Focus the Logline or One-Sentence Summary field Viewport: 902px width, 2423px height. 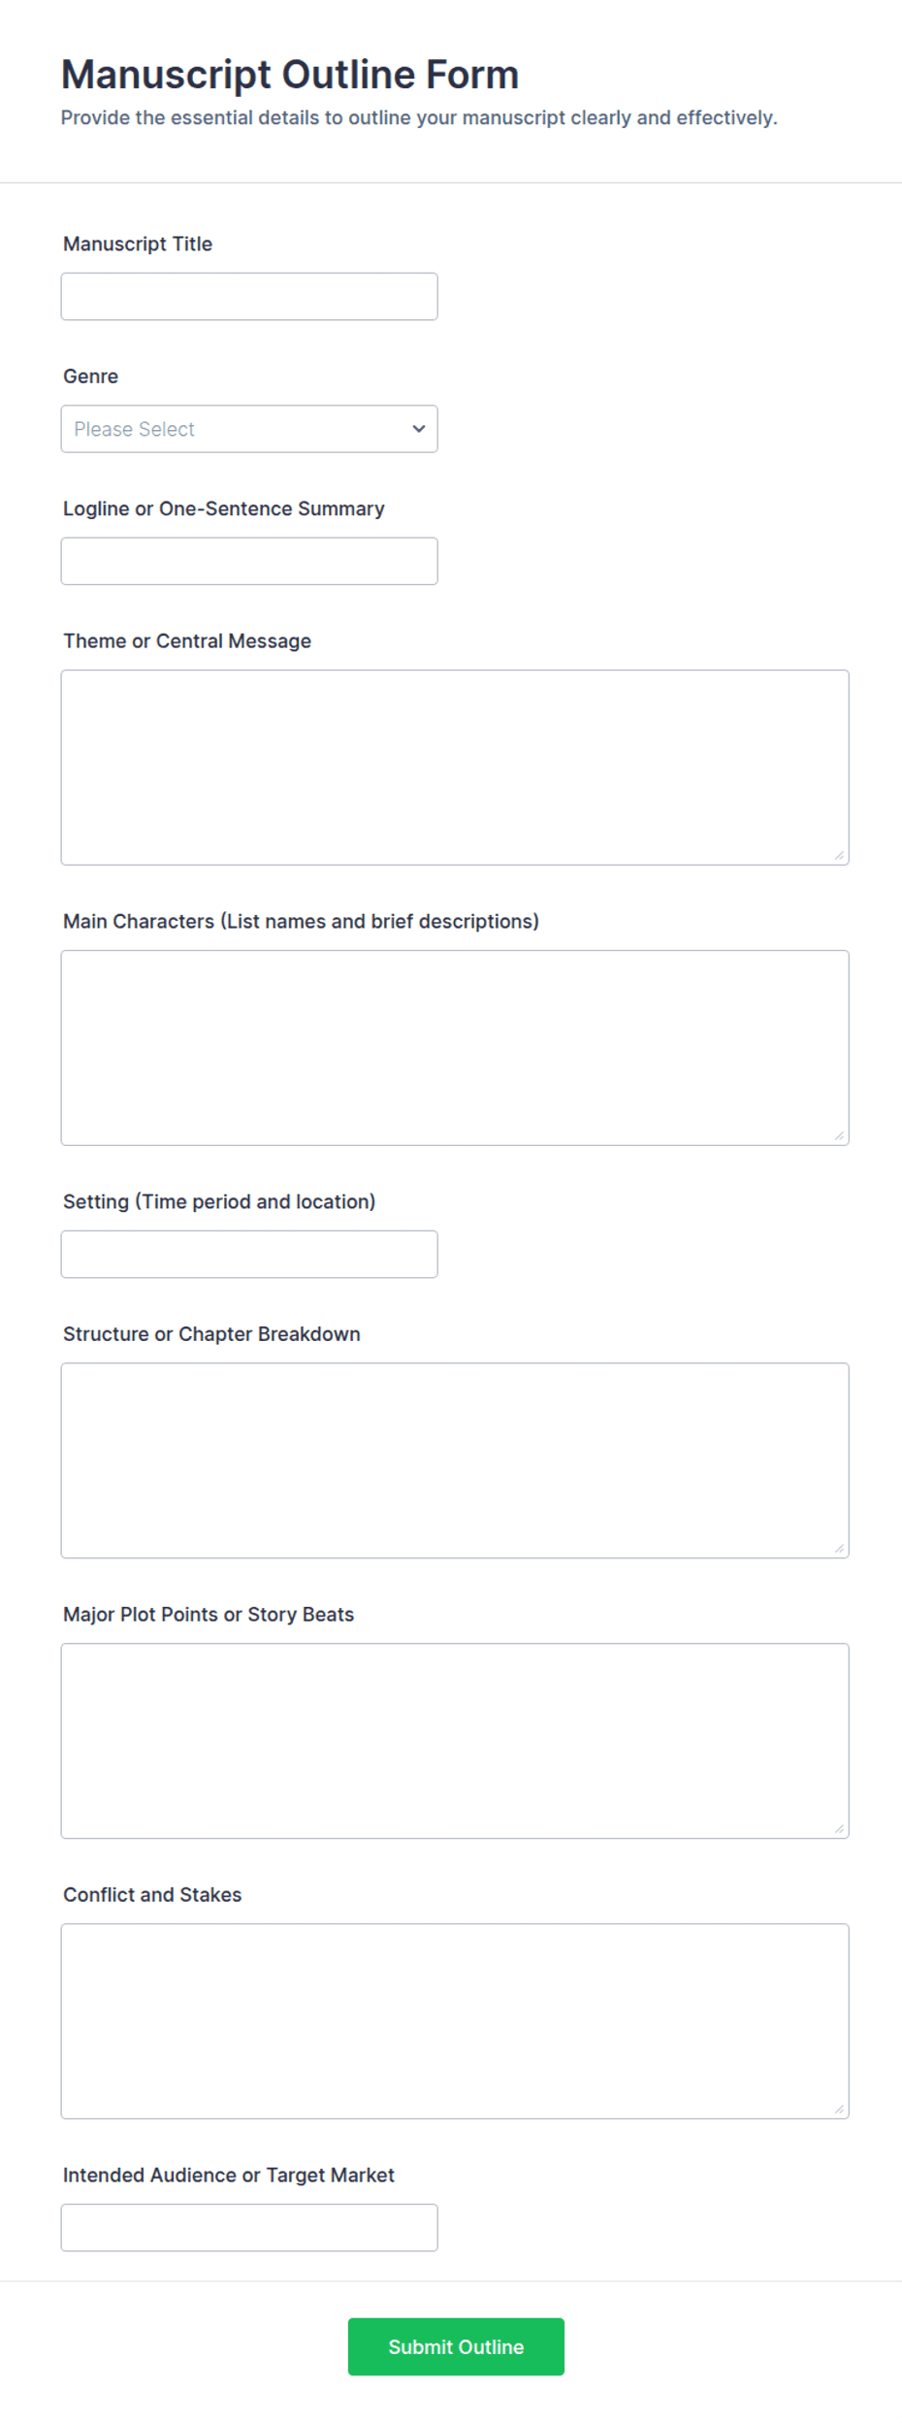pos(249,561)
